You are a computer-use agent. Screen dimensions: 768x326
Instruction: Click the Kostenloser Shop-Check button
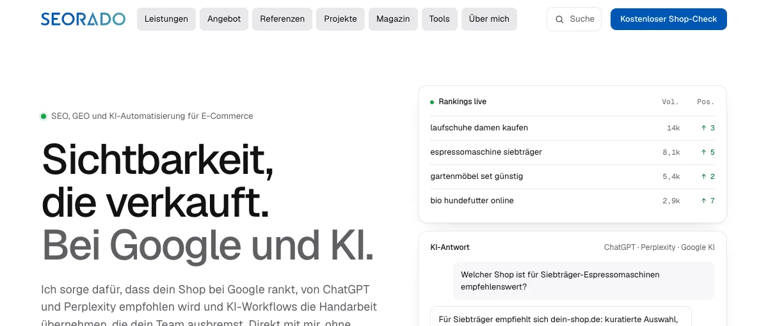(669, 19)
